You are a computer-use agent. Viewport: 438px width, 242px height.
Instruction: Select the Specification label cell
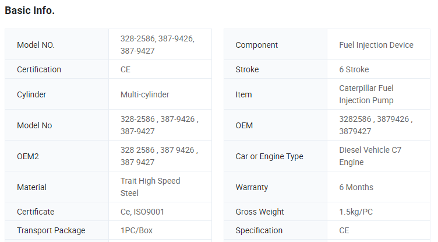click(x=259, y=230)
